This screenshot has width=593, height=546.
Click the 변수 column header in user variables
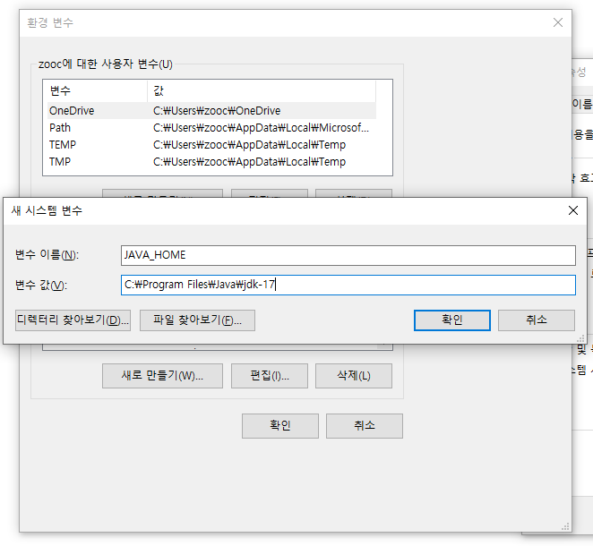[x=98, y=90]
